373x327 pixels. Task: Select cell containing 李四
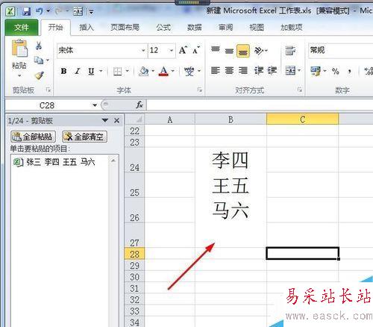pyautogui.click(x=231, y=160)
